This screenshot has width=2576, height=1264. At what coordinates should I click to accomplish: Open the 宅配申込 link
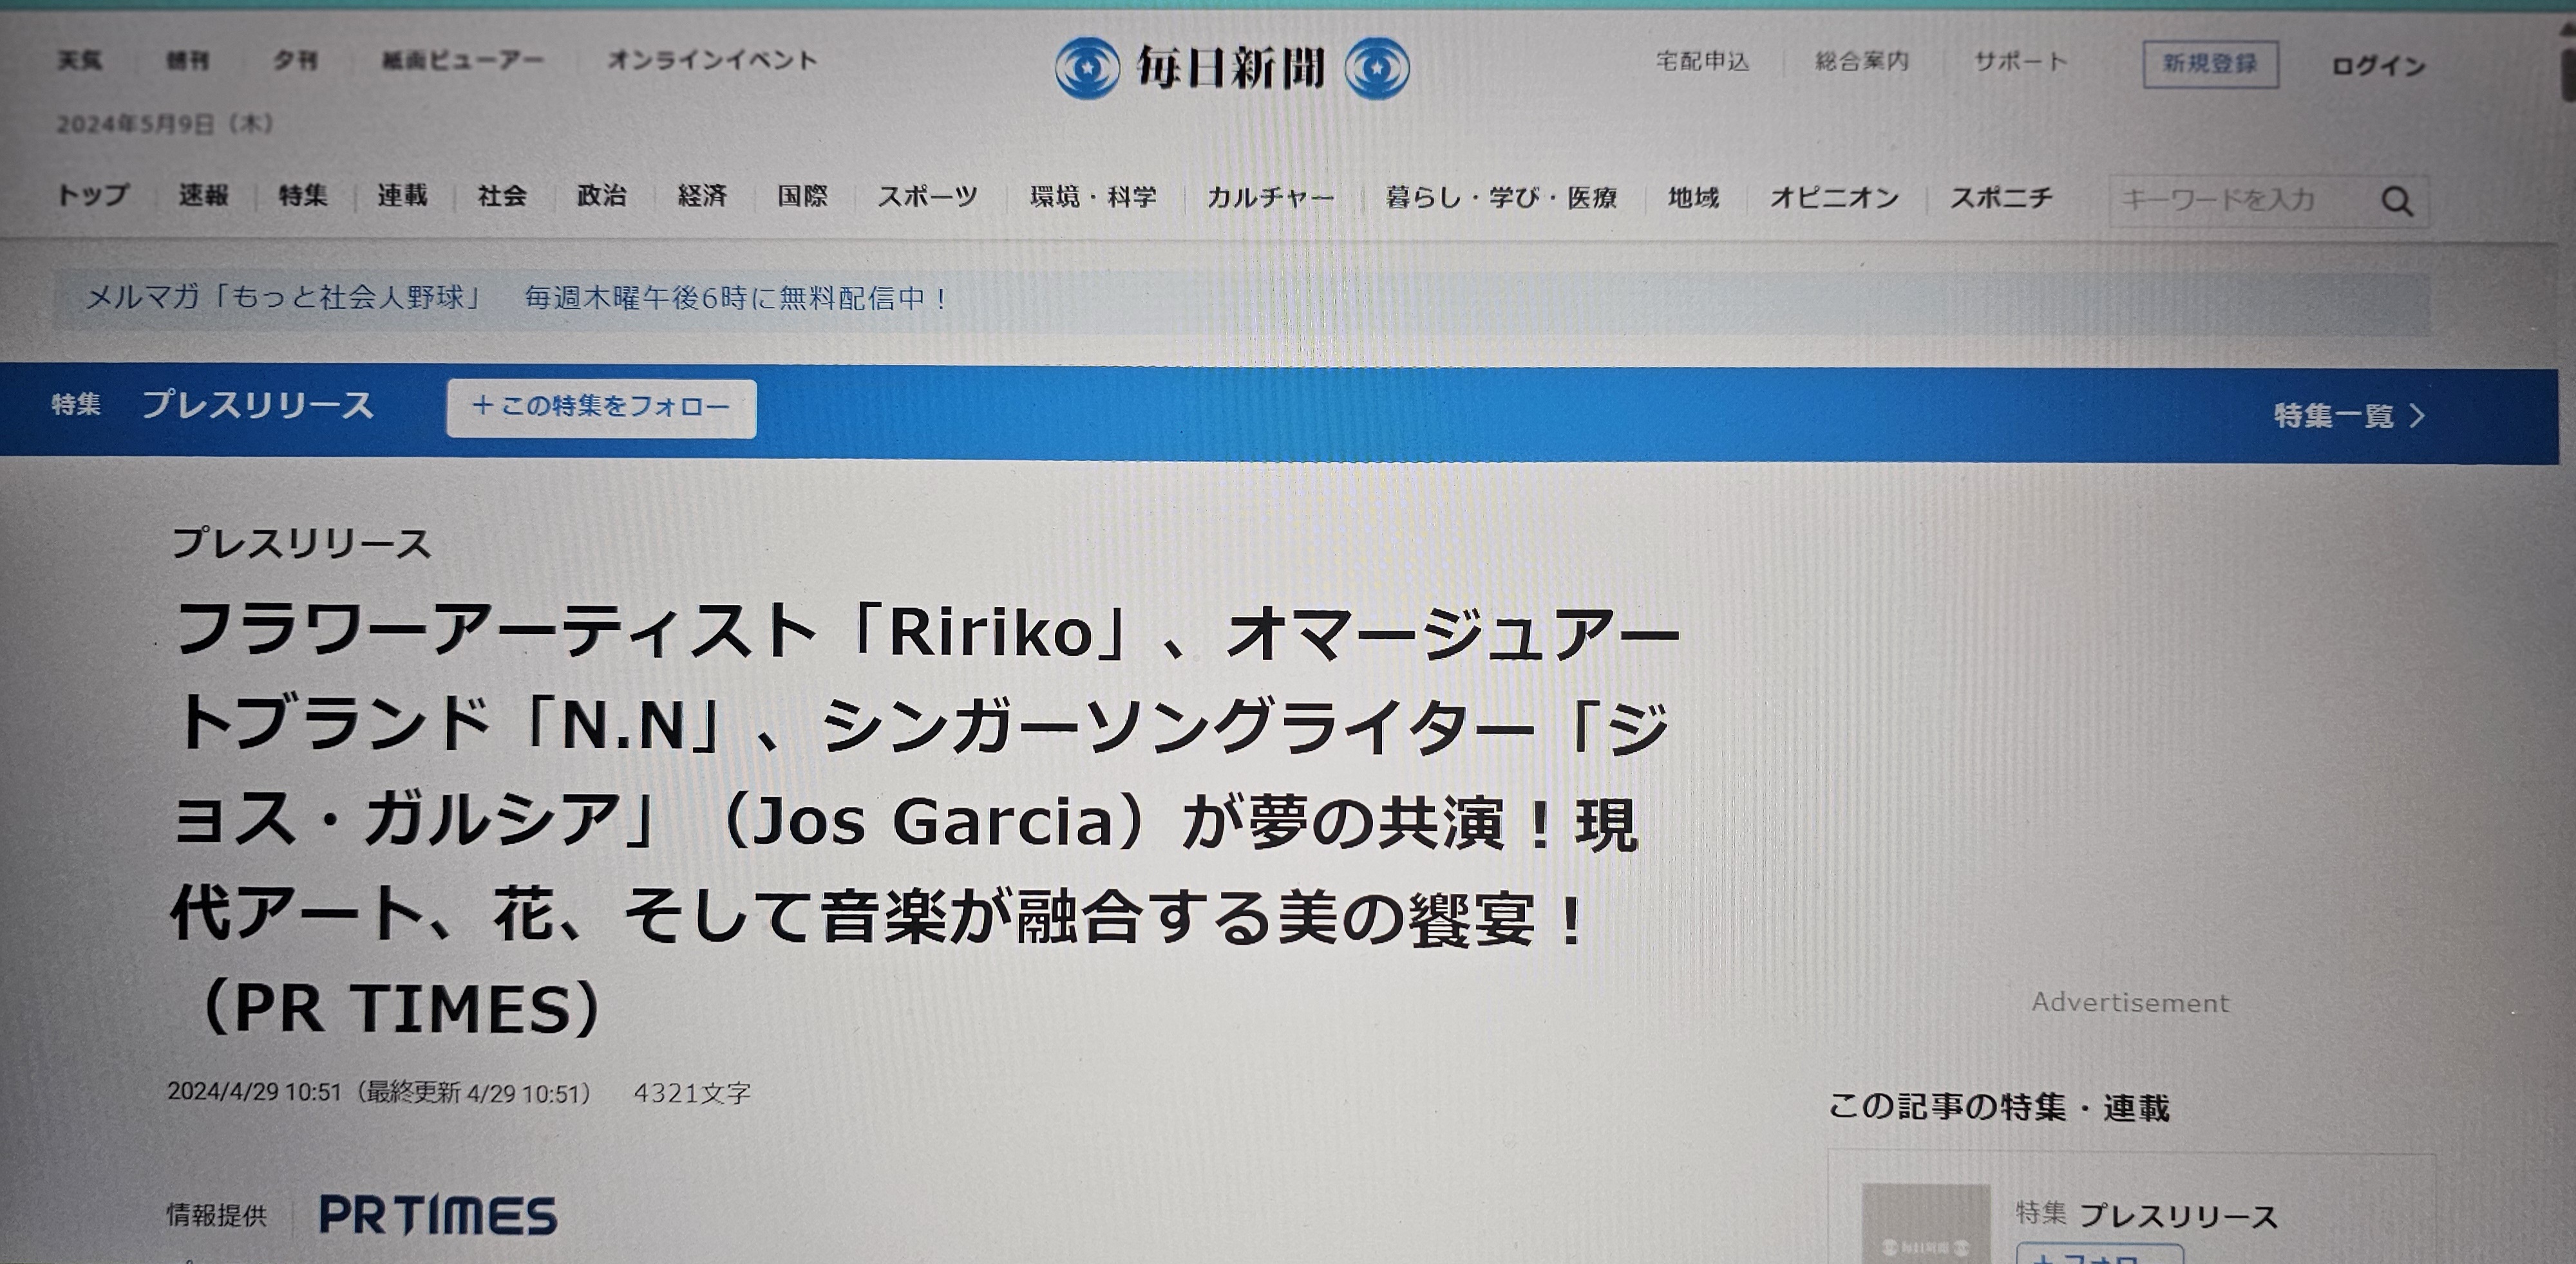[1702, 62]
